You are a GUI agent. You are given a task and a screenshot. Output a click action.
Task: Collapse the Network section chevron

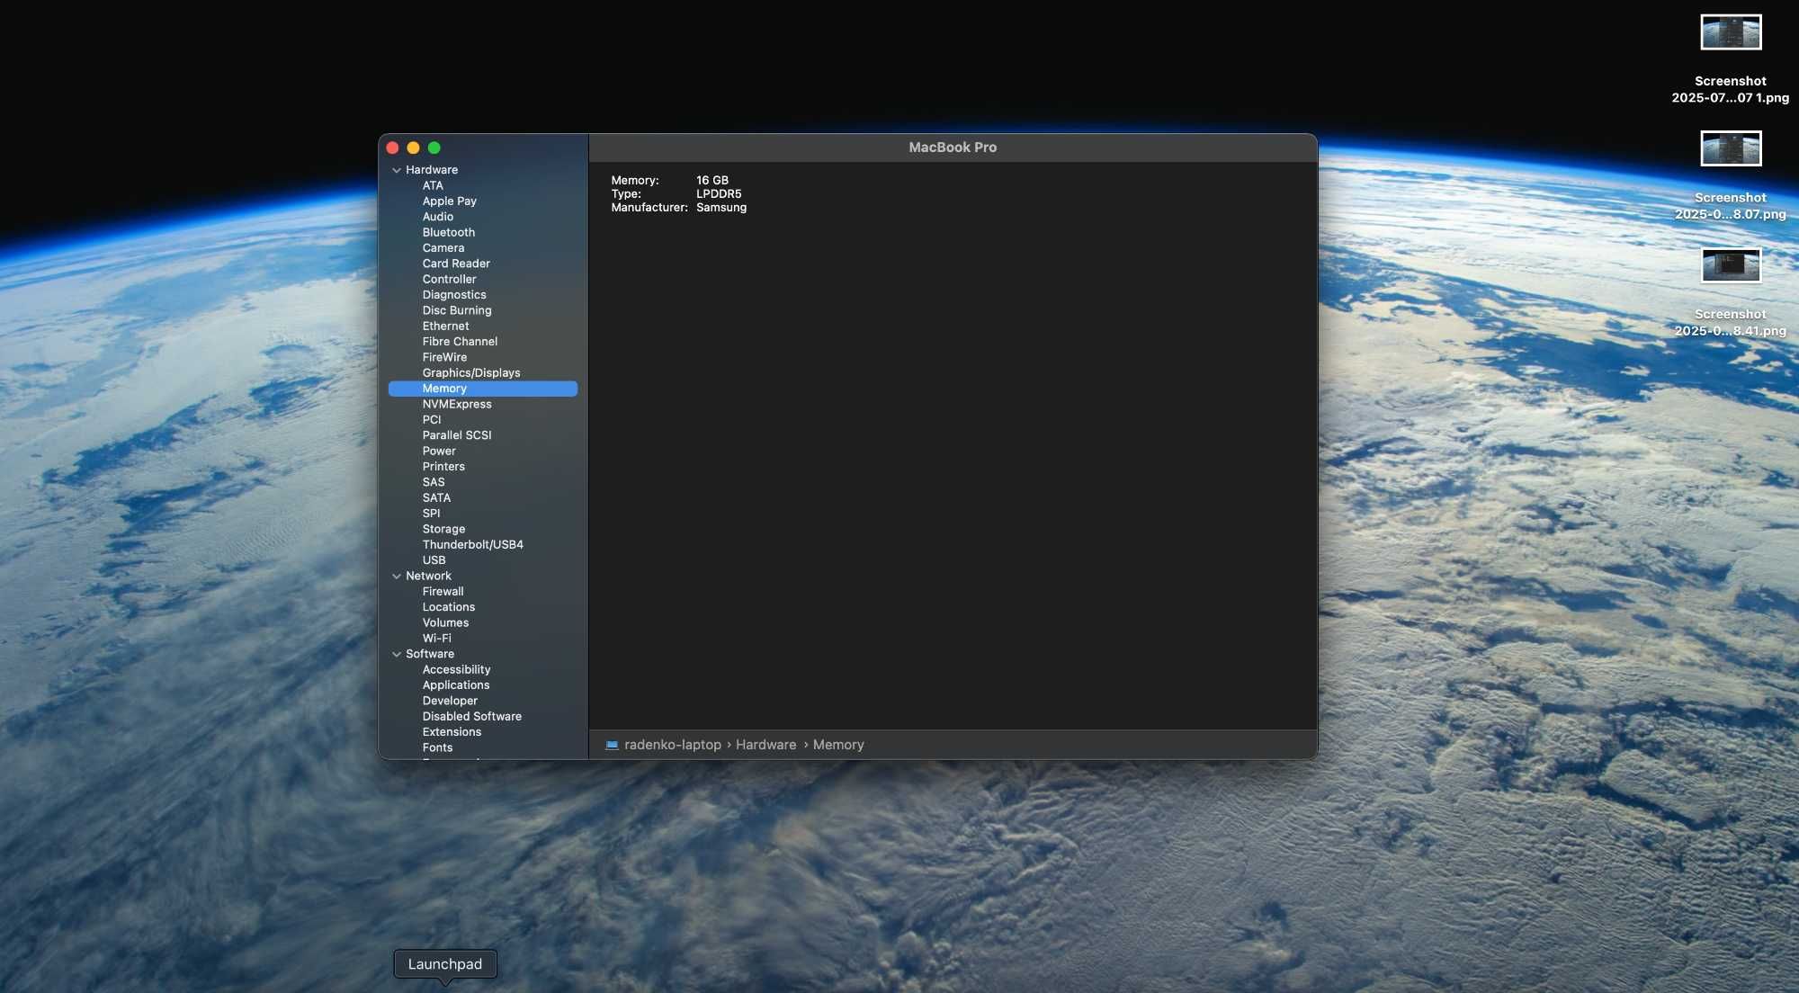coord(397,577)
